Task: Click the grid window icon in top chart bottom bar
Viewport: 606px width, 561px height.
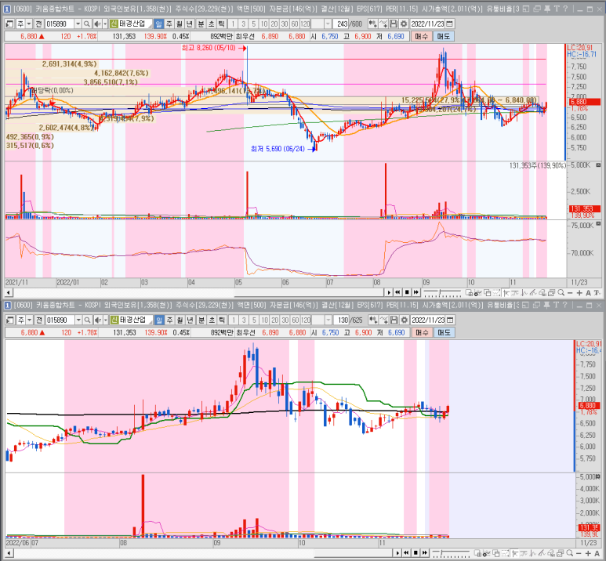Action: (x=469, y=293)
